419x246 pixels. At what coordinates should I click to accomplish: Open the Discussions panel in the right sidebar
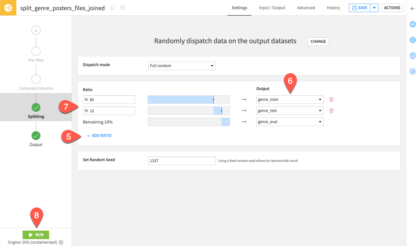pyautogui.click(x=412, y=56)
